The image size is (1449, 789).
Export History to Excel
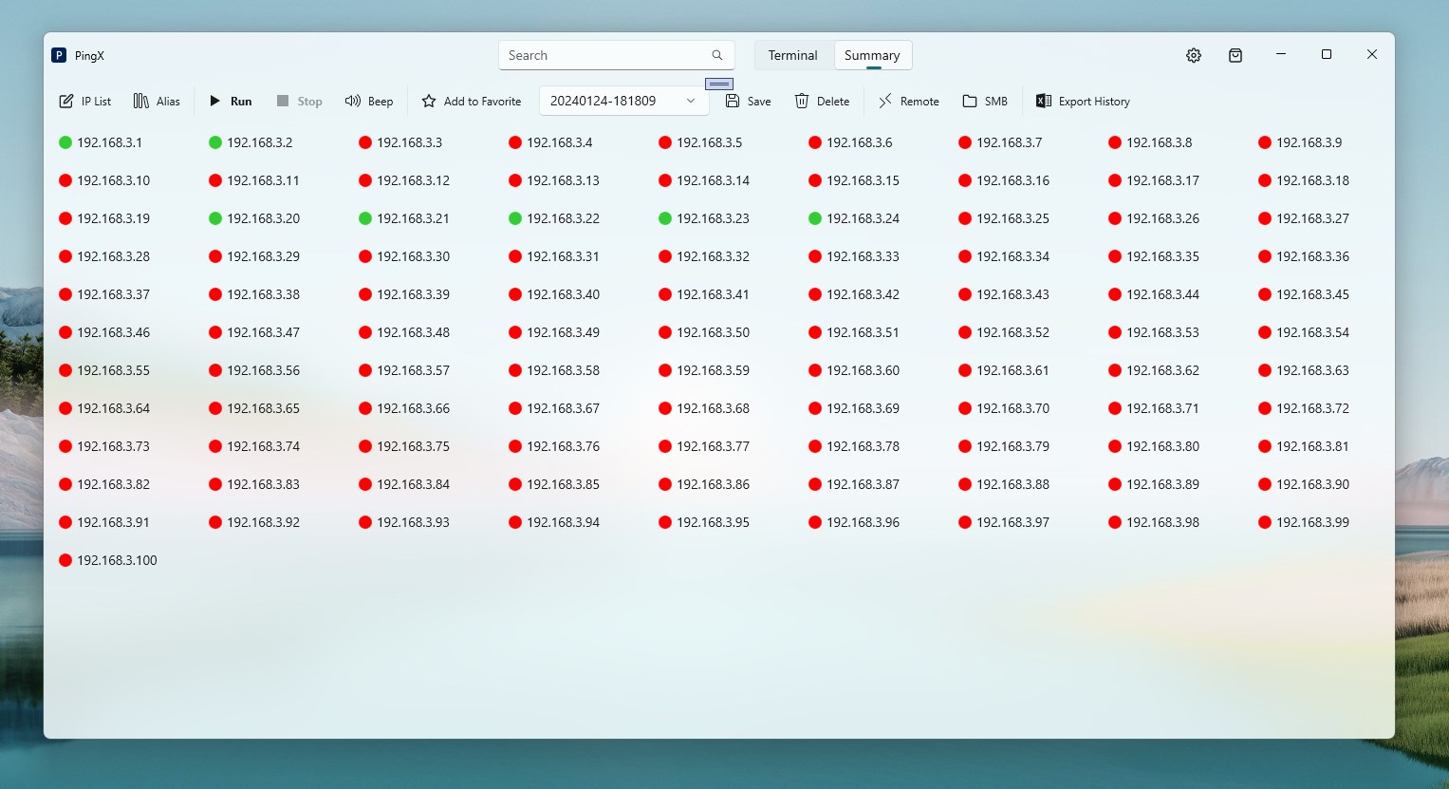click(1083, 101)
